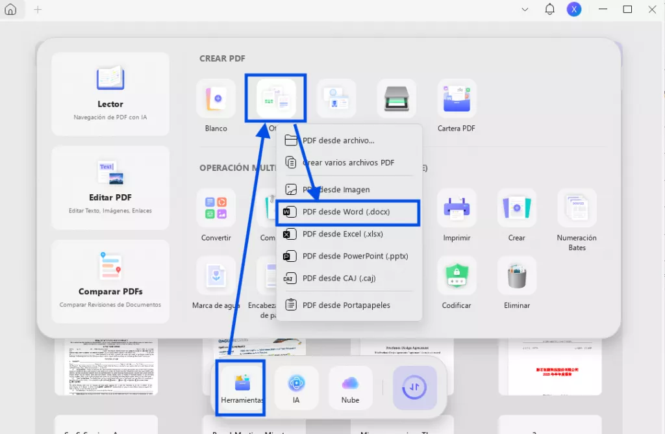Open the IA tab in bottom bar
The height and width of the screenshot is (434, 665).
296,388
